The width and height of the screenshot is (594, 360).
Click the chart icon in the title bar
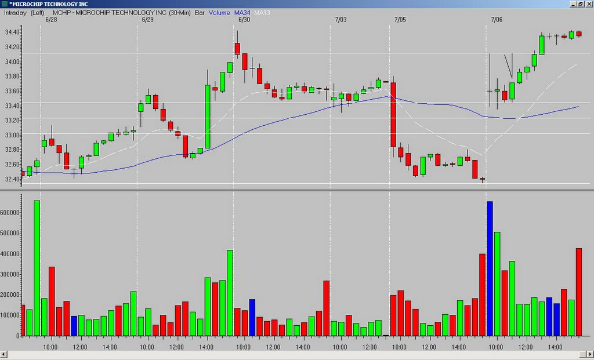(x=4, y=4)
